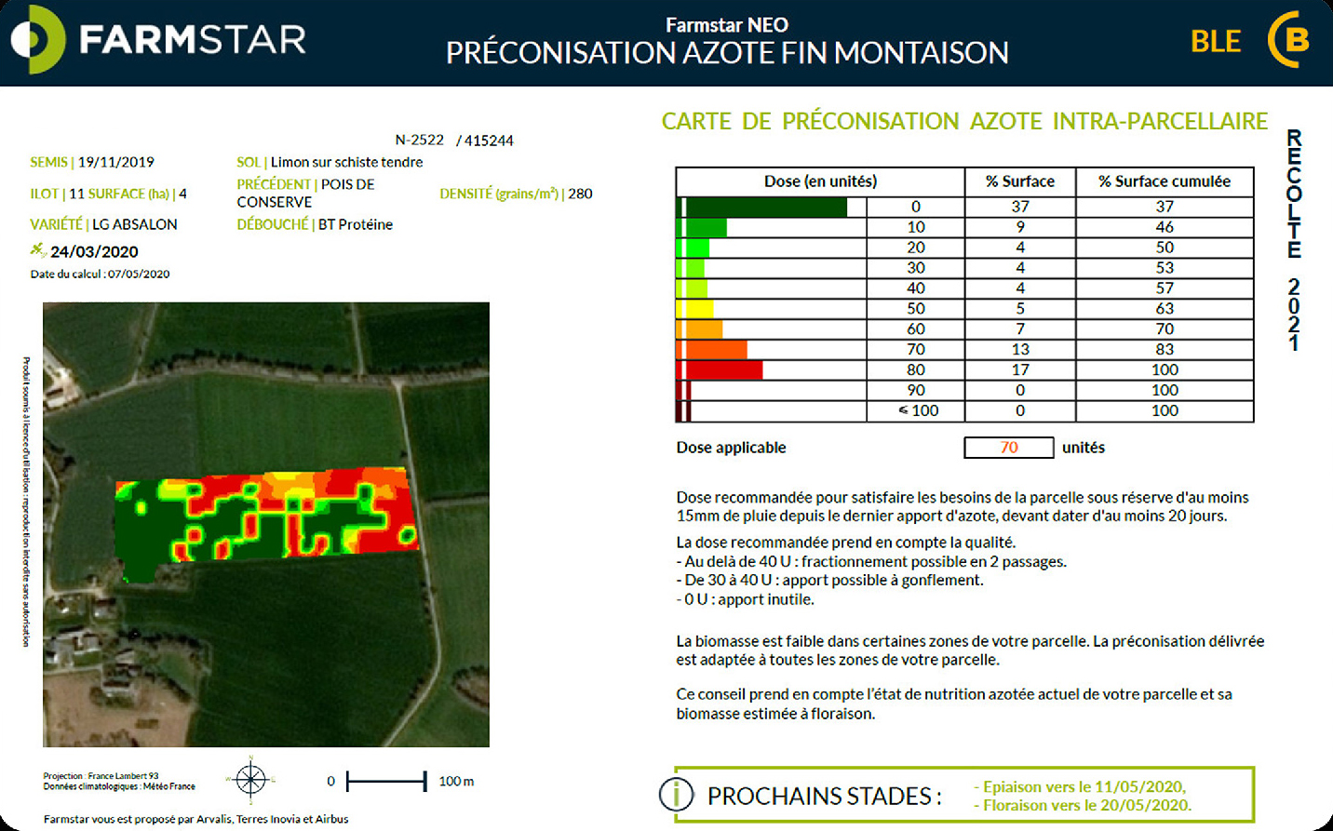Image resolution: width=1333 pixels, height=831 pixels.
Task: Select the dark green 0-dose bar
Action: pyautogui.click(x=765, y=207)
